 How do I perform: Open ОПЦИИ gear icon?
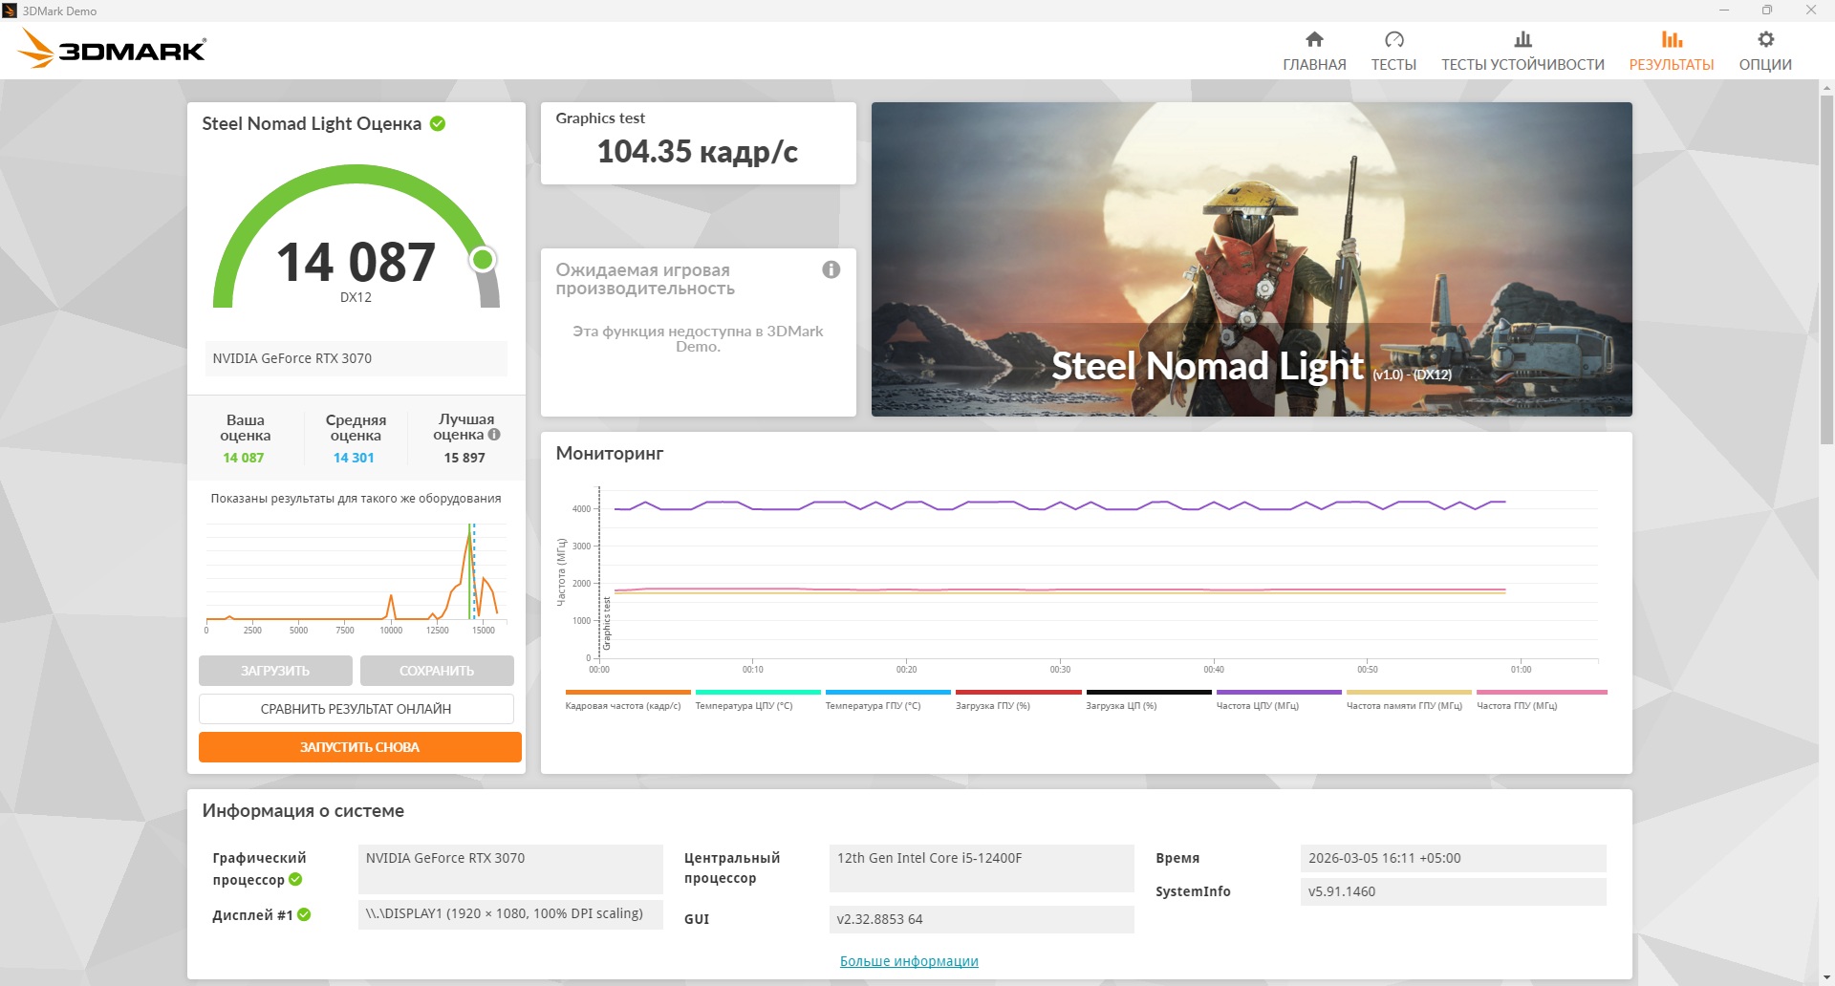click(1765, 39)
